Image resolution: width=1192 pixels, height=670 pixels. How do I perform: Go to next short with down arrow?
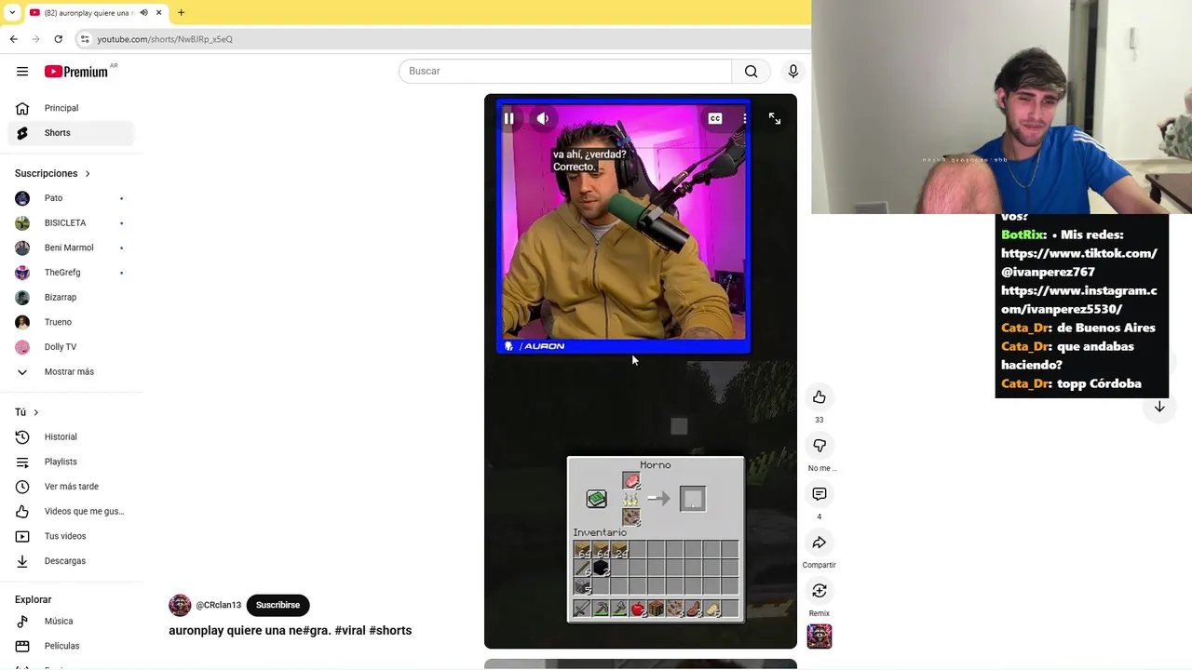tap(1159, 407)
